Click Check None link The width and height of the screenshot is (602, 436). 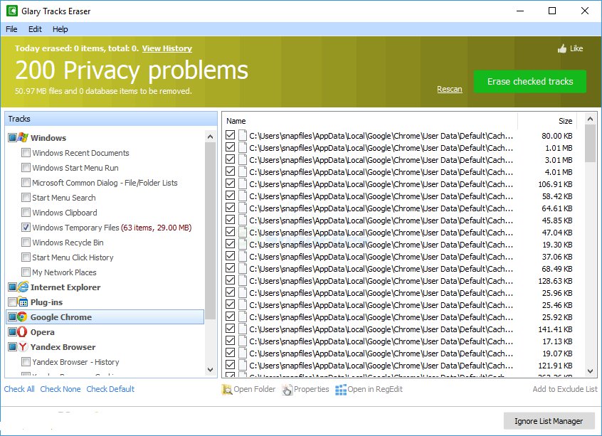(x=60, y=389)
